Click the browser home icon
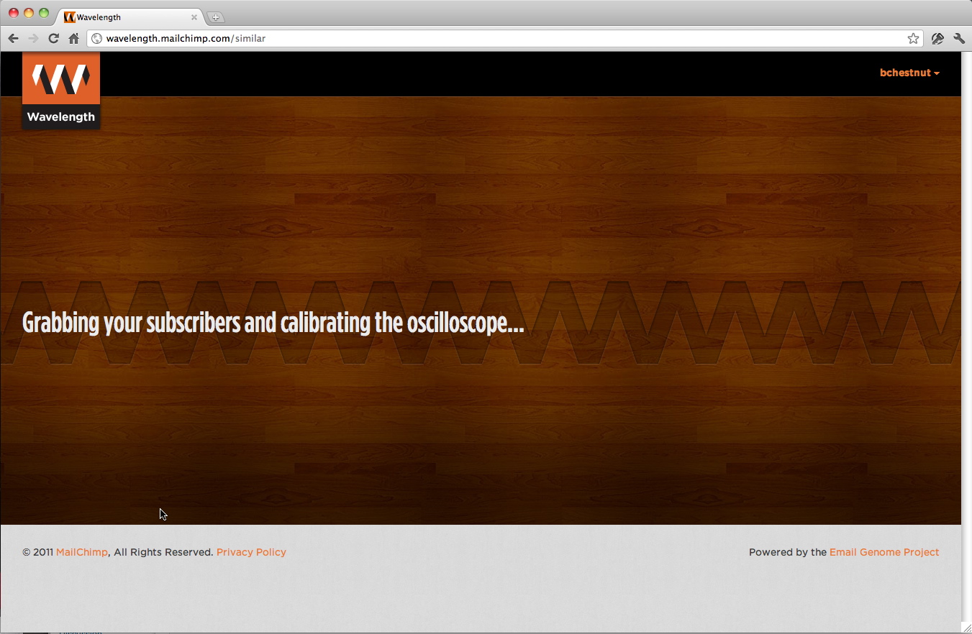This screenshot has height=634, width=972. point(73,39)
